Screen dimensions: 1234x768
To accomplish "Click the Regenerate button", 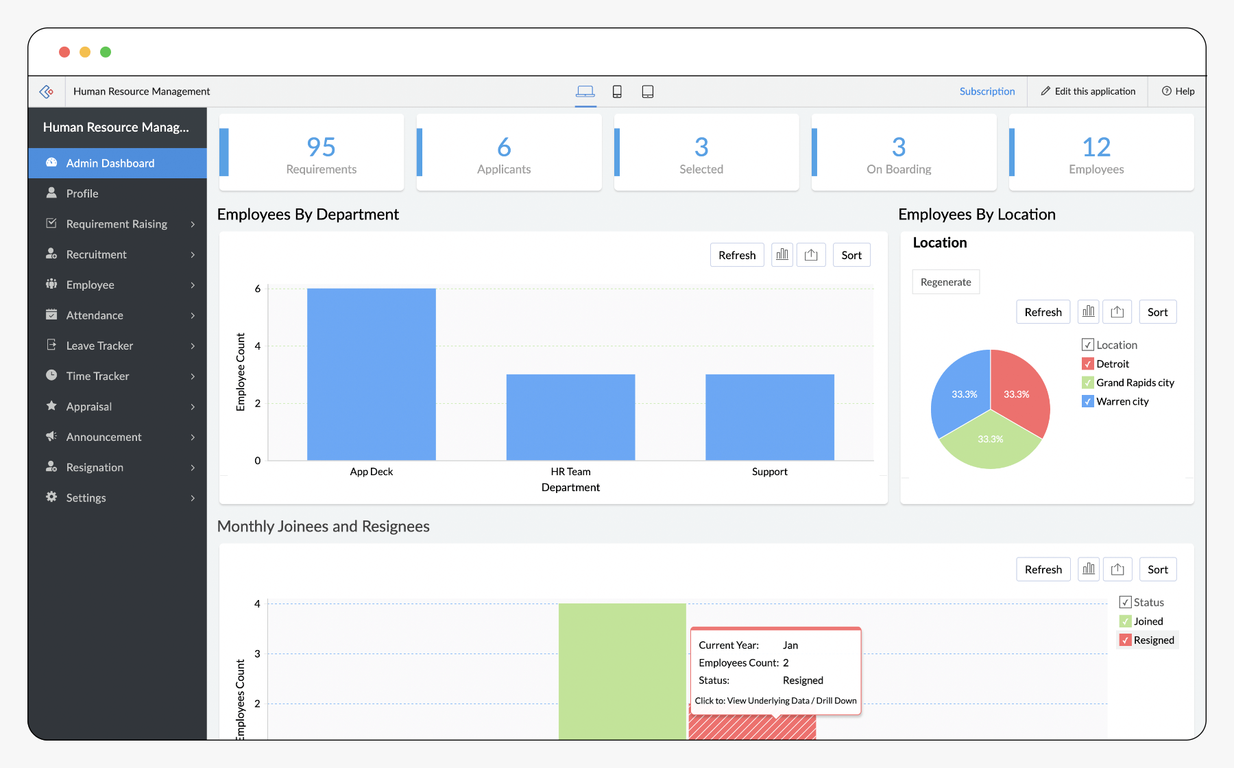I will tap(945, 282).
